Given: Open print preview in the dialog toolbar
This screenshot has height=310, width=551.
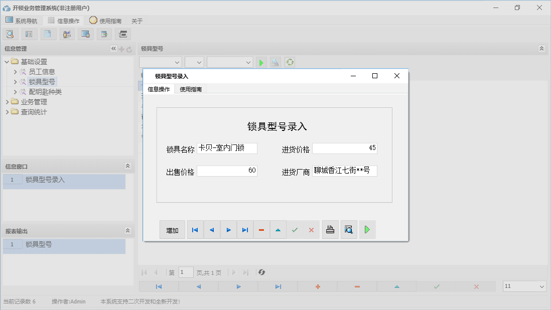Looking at the screenshot, I should pyautogui.click(x=349, y=230).
